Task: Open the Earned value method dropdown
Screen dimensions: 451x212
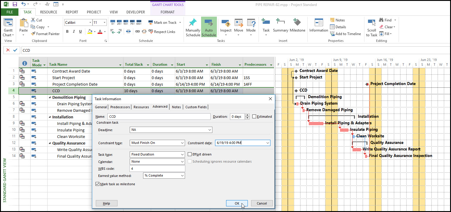Action: [x=182, y=176]
